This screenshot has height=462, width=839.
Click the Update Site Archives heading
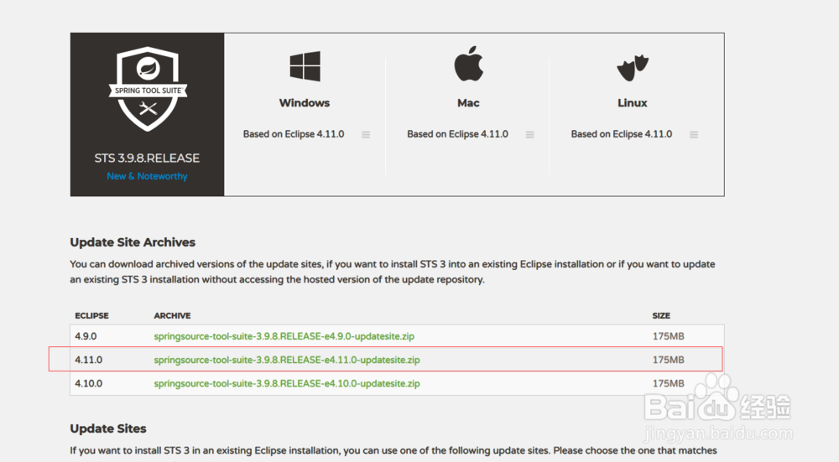tap(133, 242)
